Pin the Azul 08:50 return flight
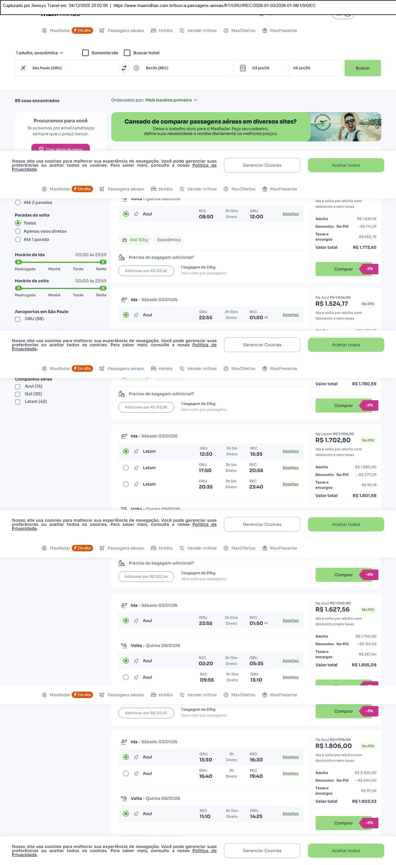 [x=136, y=214]
